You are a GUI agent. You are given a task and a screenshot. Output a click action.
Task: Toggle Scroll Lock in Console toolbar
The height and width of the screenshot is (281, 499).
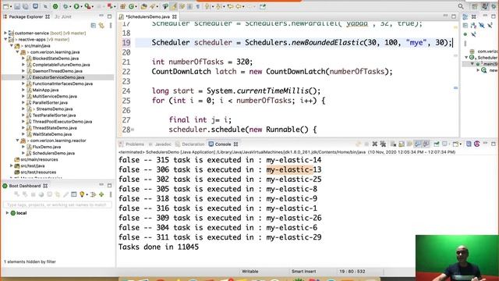click(402, 144)
